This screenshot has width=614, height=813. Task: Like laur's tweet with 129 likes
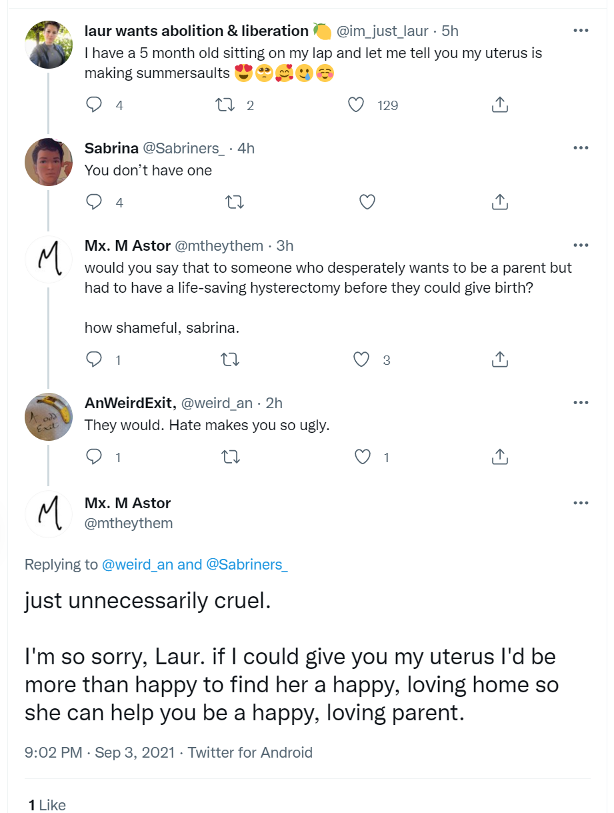[x=357, y=105]
